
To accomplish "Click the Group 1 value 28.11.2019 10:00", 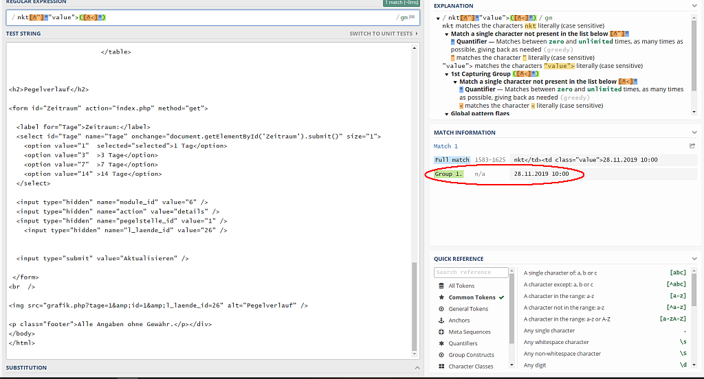I will (541, 174).
